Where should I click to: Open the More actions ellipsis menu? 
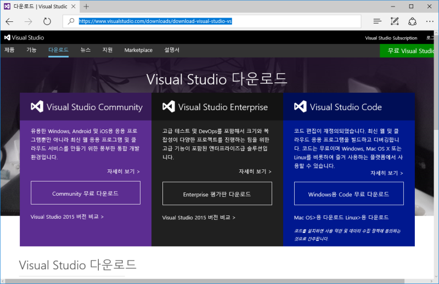[x=430, y=21]
